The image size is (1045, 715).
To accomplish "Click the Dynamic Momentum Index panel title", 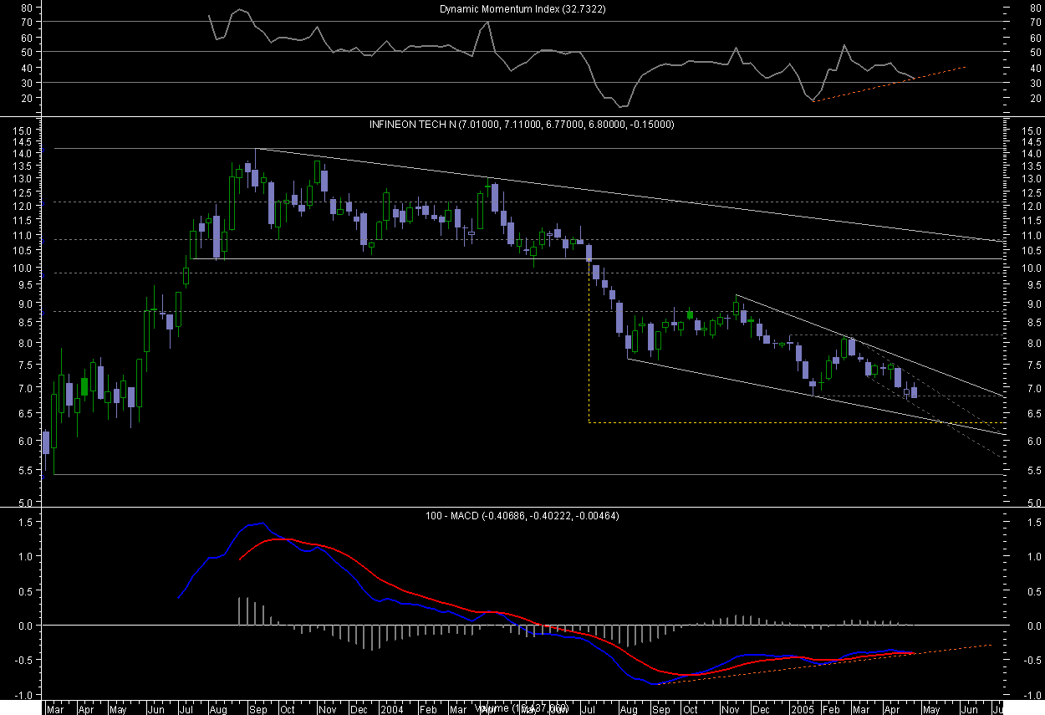I will (x=522, y=9).
